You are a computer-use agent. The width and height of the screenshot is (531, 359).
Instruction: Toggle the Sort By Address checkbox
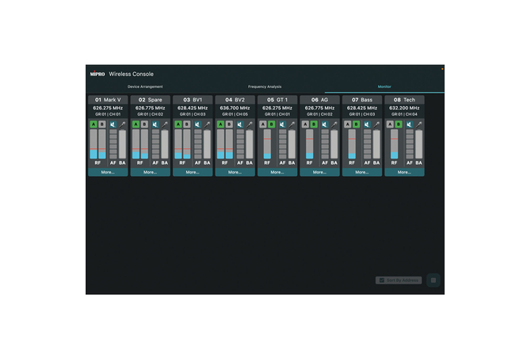pyautogui.click(x=381, y=281)
